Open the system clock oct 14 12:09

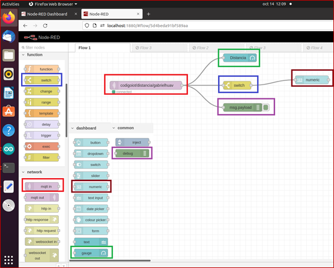[274, 4]
